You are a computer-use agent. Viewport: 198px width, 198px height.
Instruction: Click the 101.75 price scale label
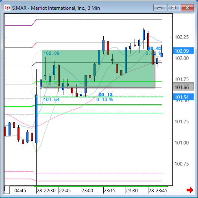pyautogui.click(x=182, y=80)
